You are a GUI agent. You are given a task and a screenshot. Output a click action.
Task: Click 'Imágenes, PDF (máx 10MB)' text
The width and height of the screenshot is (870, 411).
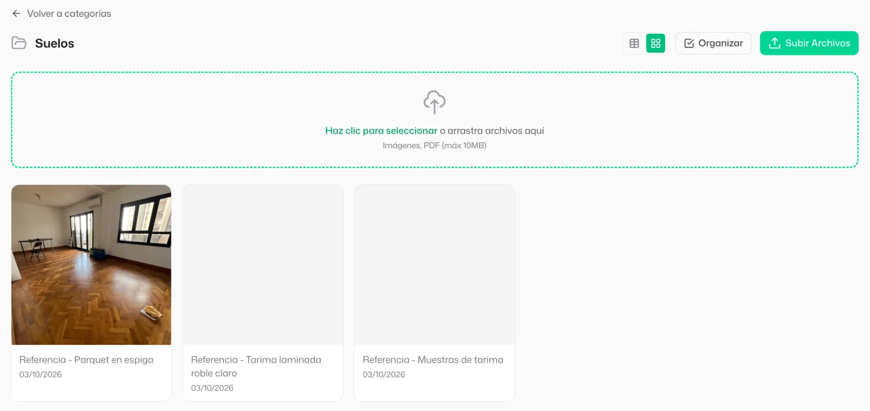coord(434,146)
